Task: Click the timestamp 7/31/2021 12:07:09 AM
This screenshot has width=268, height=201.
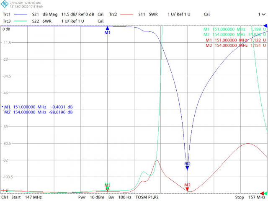Action: (25, 3)
